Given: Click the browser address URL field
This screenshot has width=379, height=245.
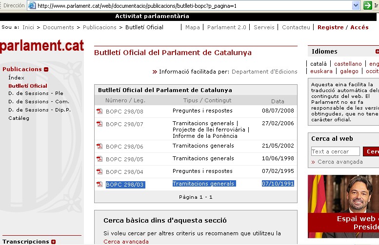Looking at the screenshot, I should (x=194, y=5).
